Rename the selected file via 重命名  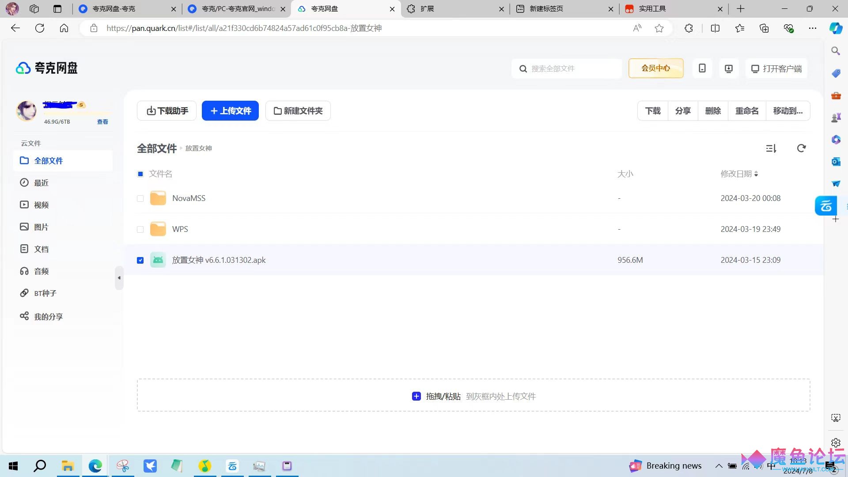[x=747, y=111]
